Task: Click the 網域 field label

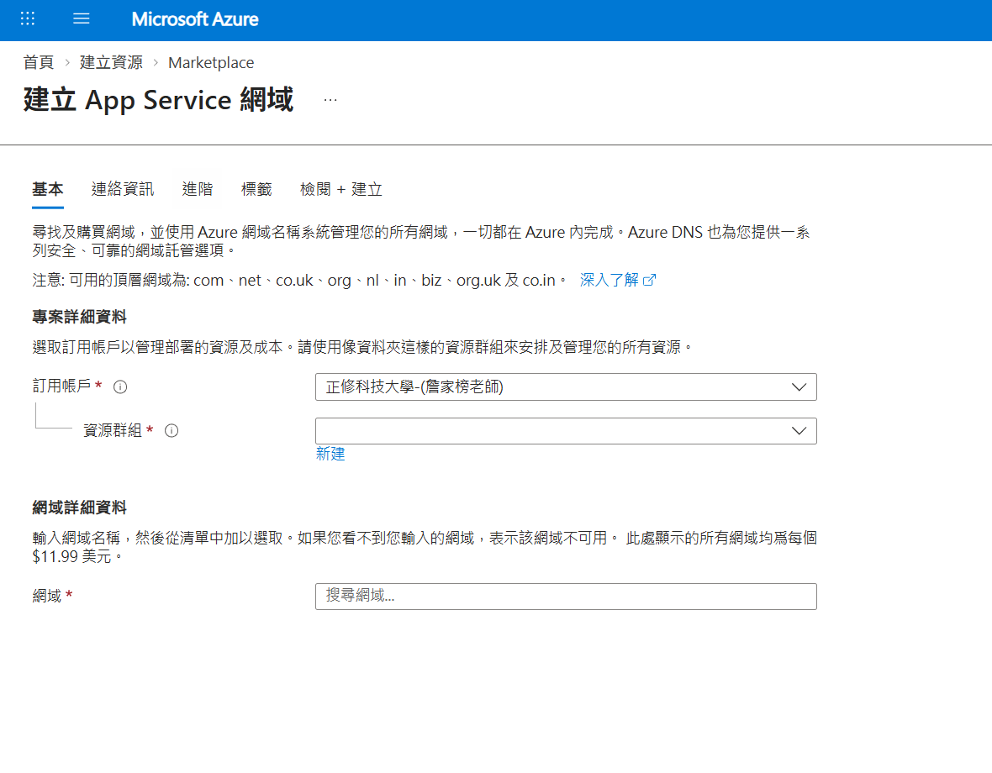Action: (x=47, y=596)
